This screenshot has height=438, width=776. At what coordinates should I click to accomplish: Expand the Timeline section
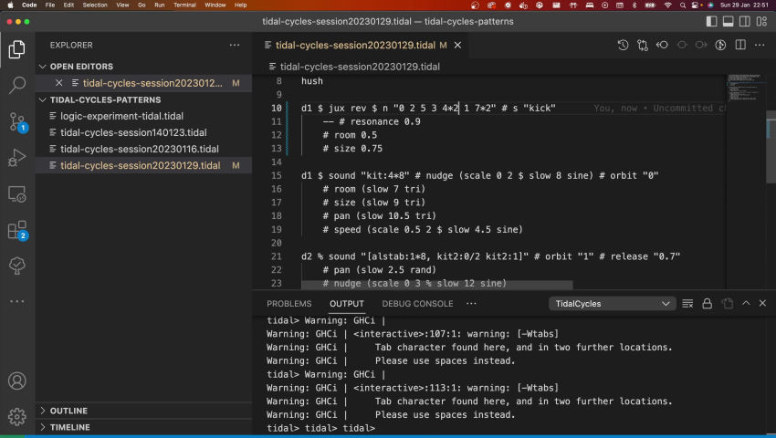(x=43, y=427)
